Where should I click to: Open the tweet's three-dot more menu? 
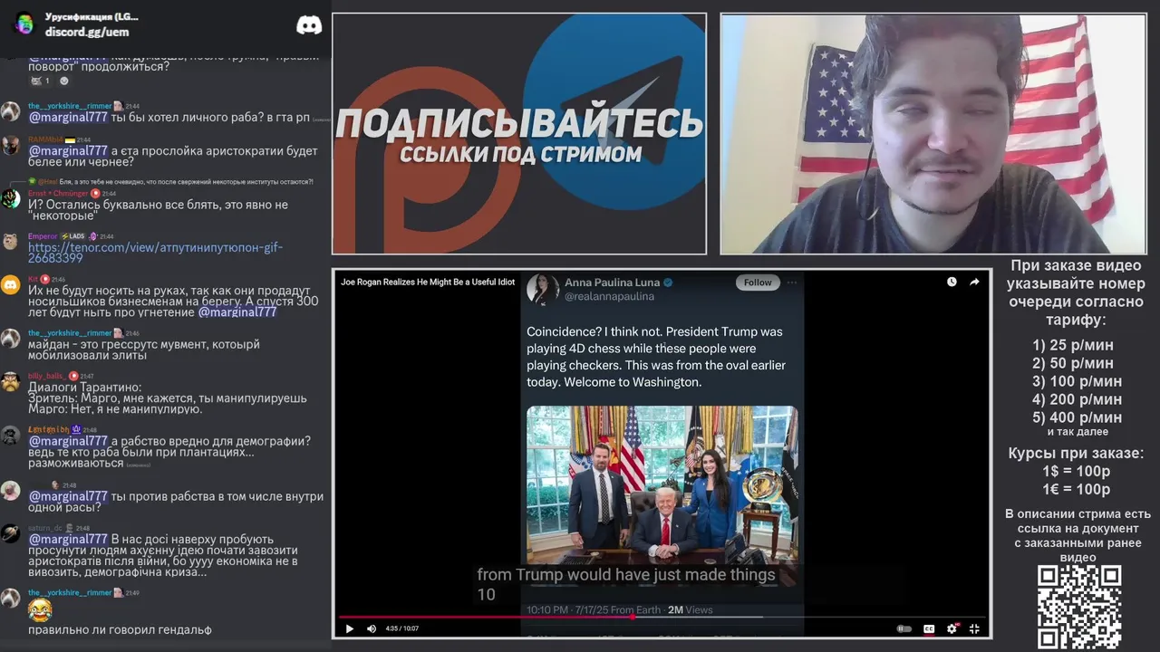[792, 283]
